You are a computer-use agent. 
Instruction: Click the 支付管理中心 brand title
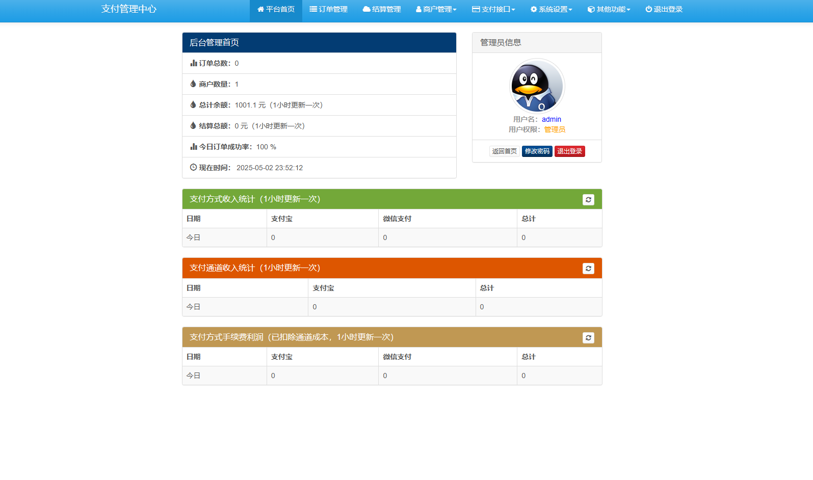[x=128, y=9]
